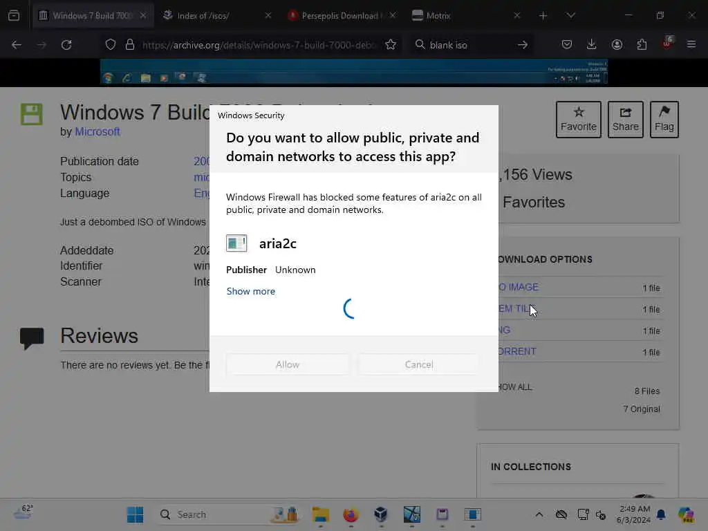Switch to Index of /isos/ tab
This screenshot has height=531, width=708.
click(x=216, y=15)
